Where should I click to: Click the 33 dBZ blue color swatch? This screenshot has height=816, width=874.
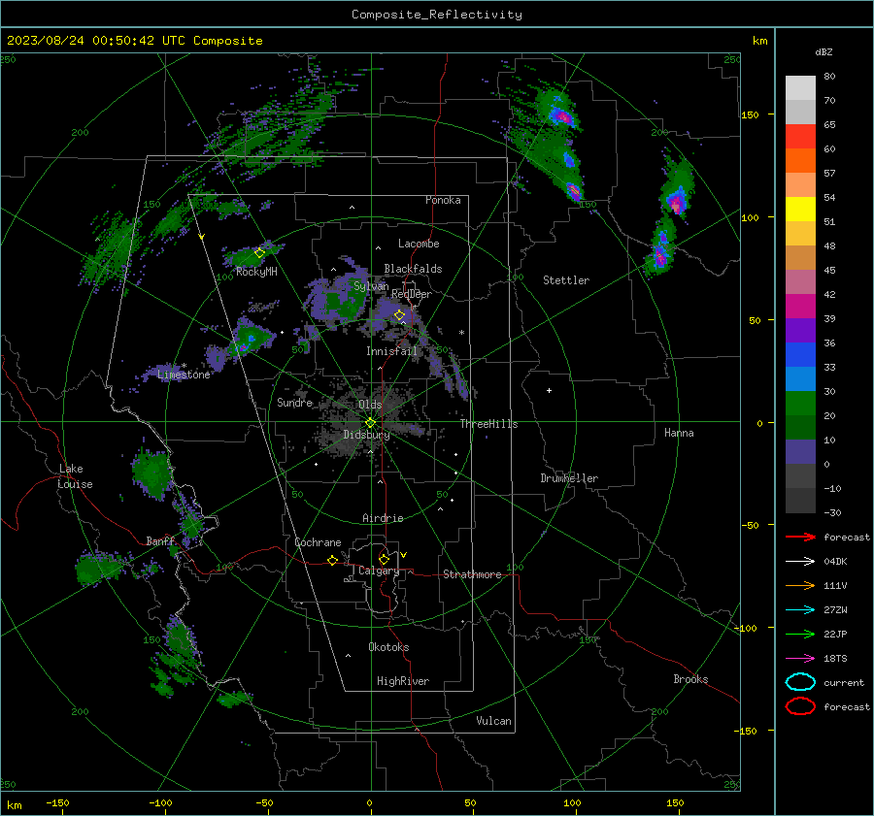point(800,355)
